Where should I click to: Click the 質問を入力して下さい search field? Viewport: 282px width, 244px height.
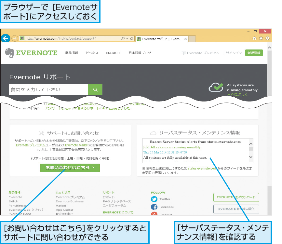(x=48, y=89)
